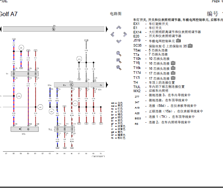
Task: Click the pan right arrow icon
Action: pyautogui.click(x=125, y=34)
